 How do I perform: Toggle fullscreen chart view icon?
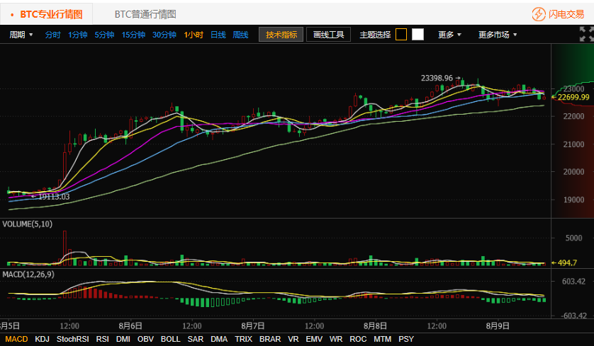(585, 34)
